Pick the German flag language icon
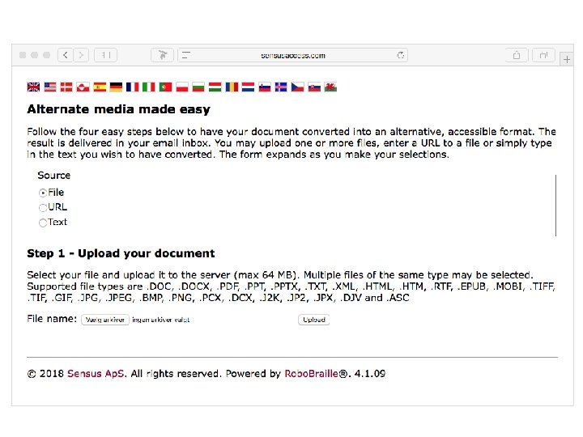 116,87
